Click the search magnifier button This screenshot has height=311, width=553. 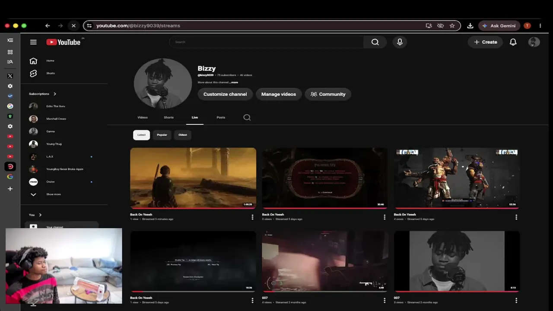[375, 42]
